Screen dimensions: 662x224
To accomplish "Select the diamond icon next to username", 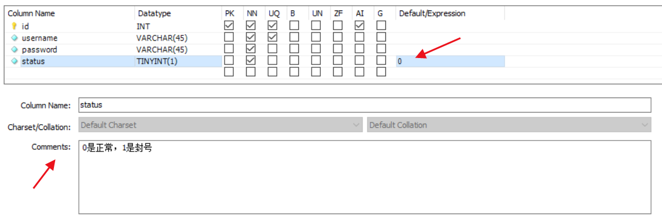I will (x=14, y=38).
